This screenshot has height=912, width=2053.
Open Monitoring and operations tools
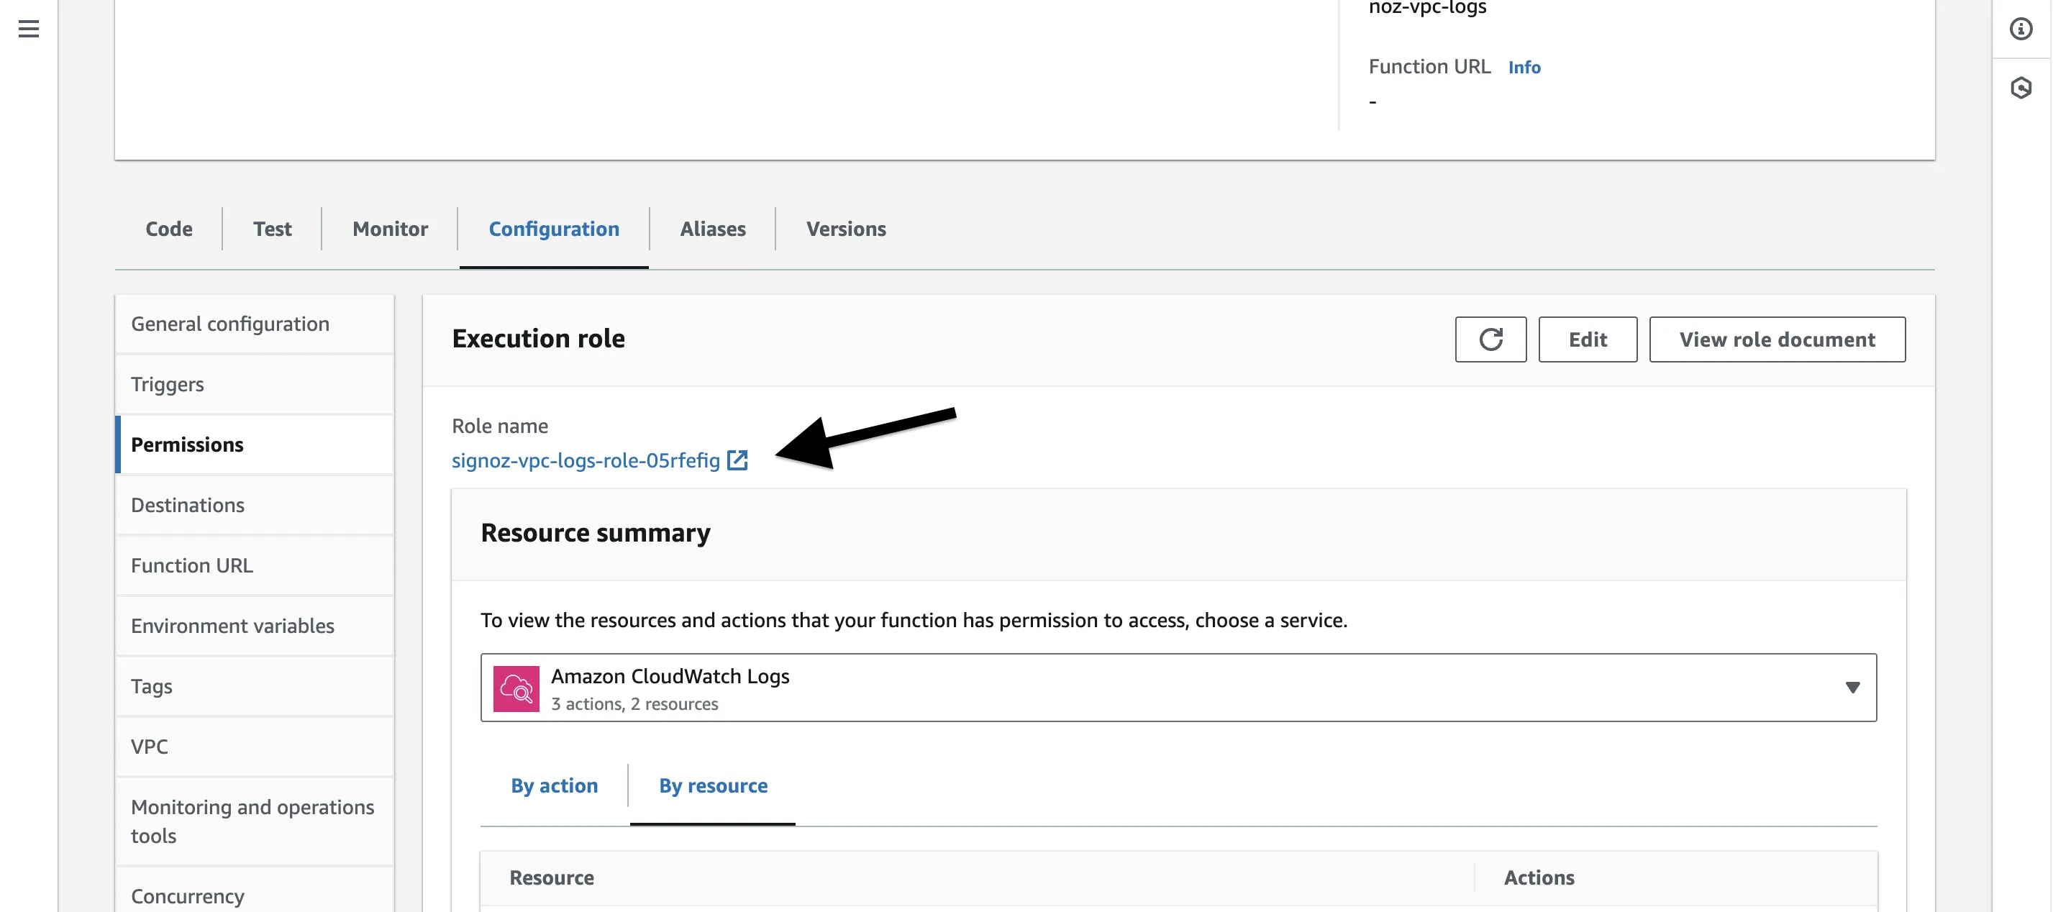click(254, 822)
